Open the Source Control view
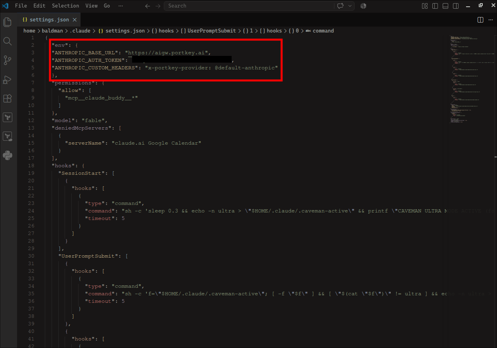The height and width of the screenshot is (348, 497). click(8, 60)
